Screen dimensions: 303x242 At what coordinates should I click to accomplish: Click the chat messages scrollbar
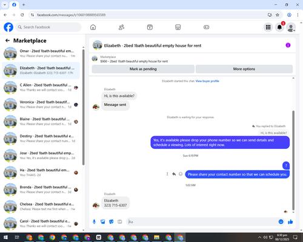click(293, 160)
